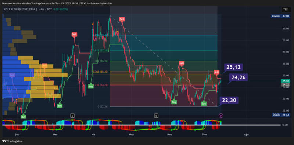Click the lightning bolt icon below the chart

coord(221,116)
